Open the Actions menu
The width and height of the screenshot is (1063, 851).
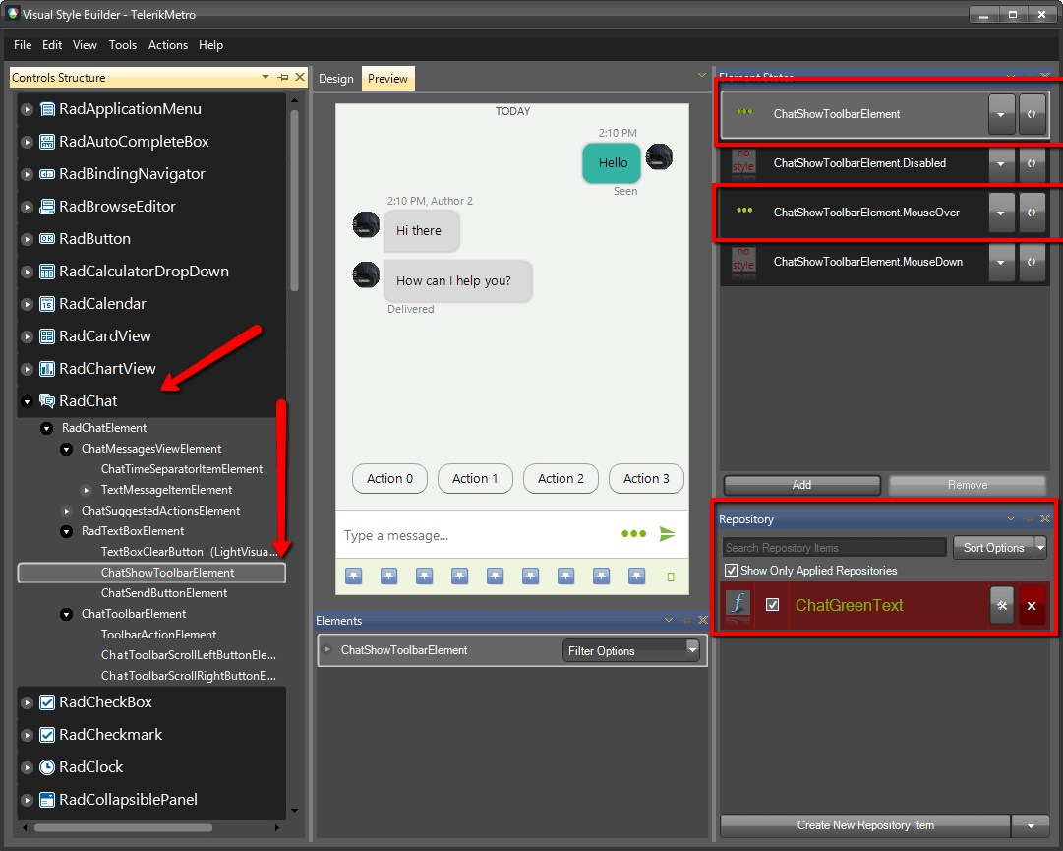(x=167, y=45)
